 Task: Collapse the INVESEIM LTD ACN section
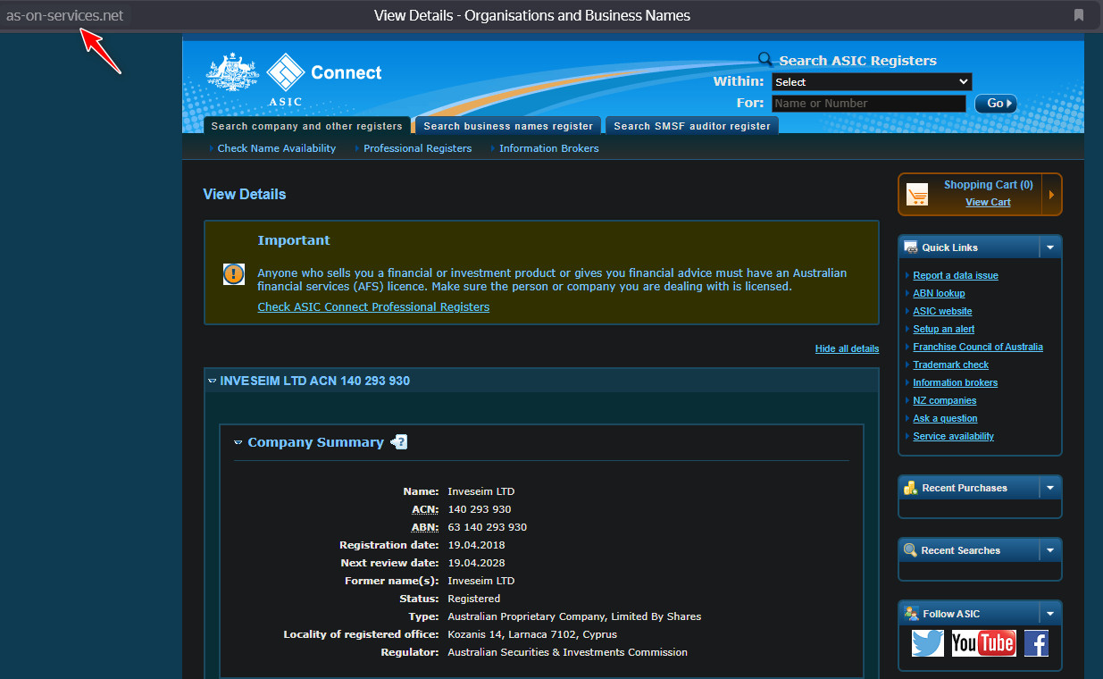(x=213, y=381)
